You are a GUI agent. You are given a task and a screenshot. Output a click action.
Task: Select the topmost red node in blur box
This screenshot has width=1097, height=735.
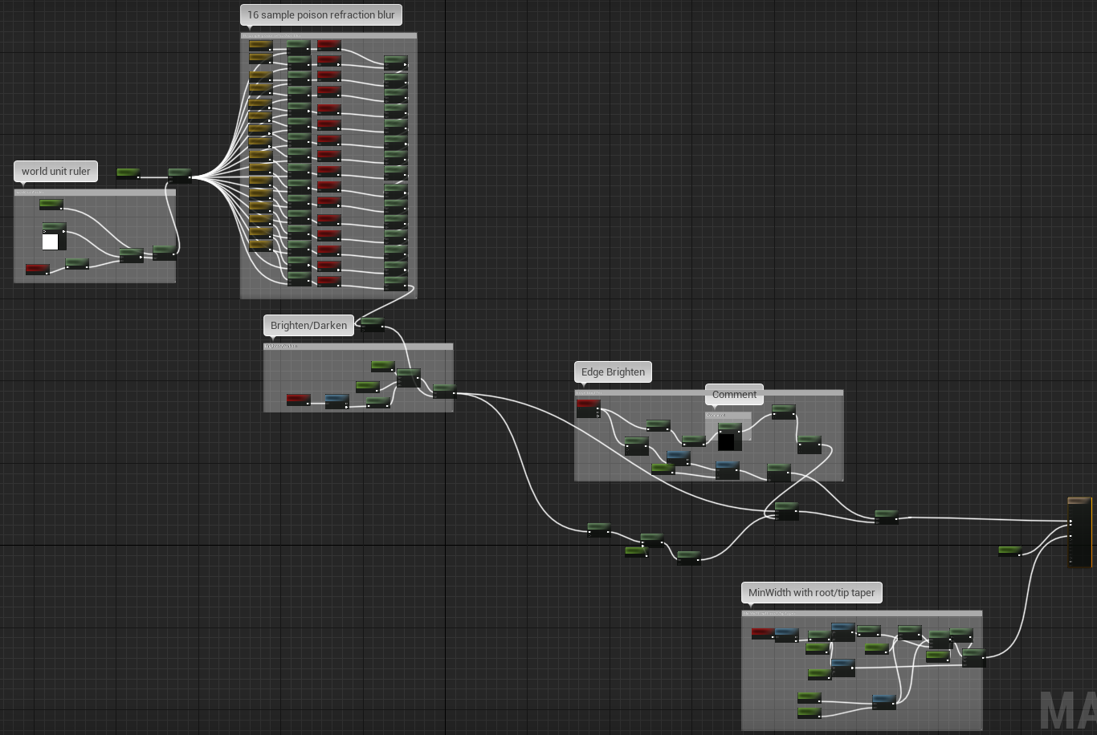328,46
